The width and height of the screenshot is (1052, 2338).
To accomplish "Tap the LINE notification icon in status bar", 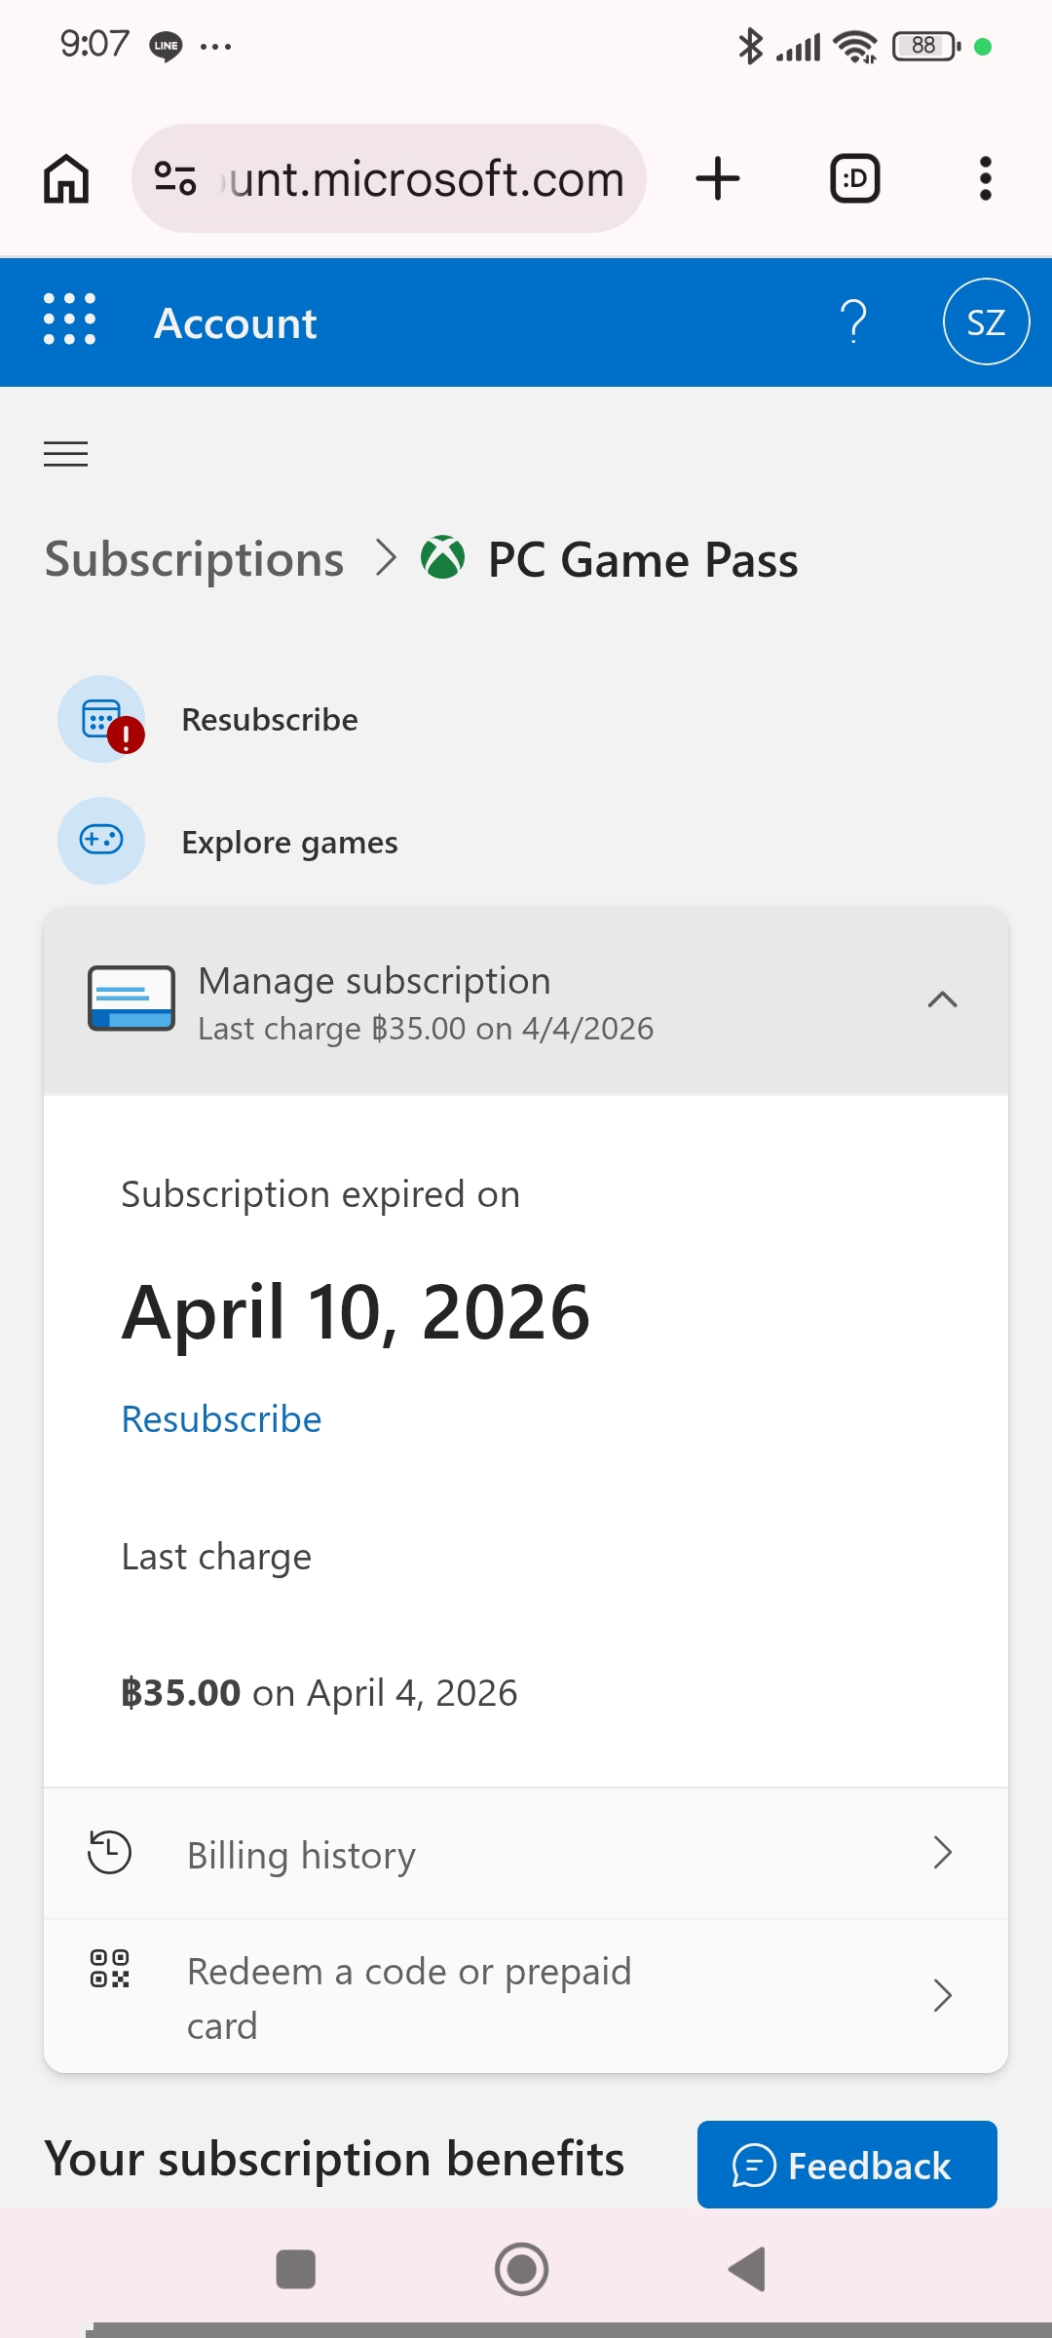I will (x=166, y=46).
